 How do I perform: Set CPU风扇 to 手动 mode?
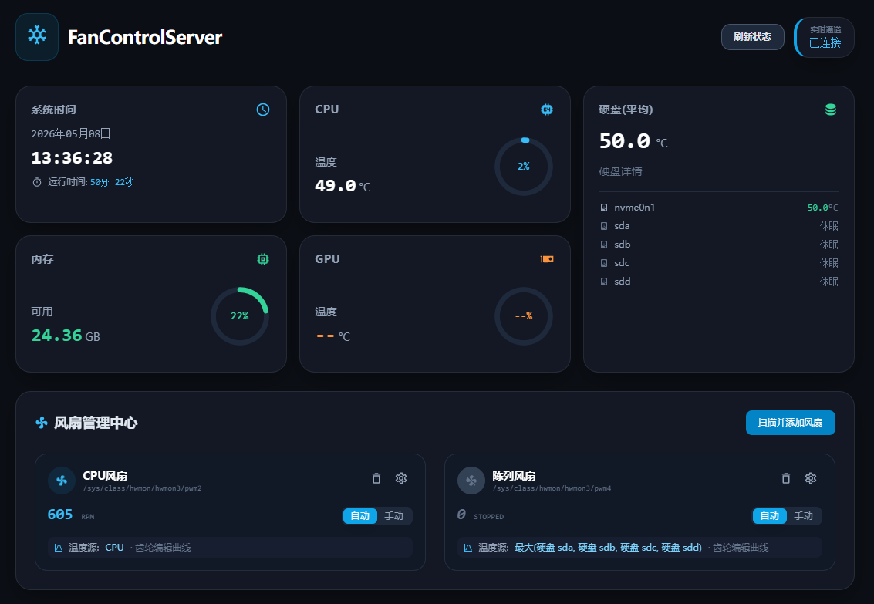pos(393,516)
